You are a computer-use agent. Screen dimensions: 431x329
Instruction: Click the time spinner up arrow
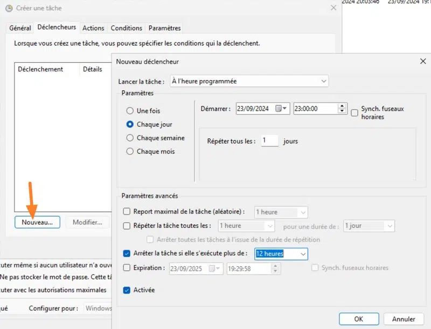click(342, 106)
